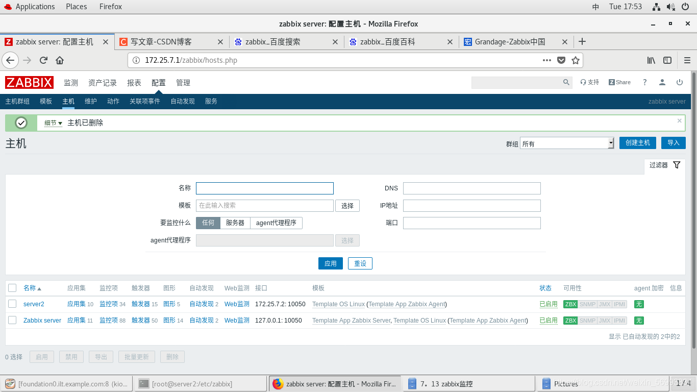Reset the filter with 重设
697x392 pixels.
point(360,263)
